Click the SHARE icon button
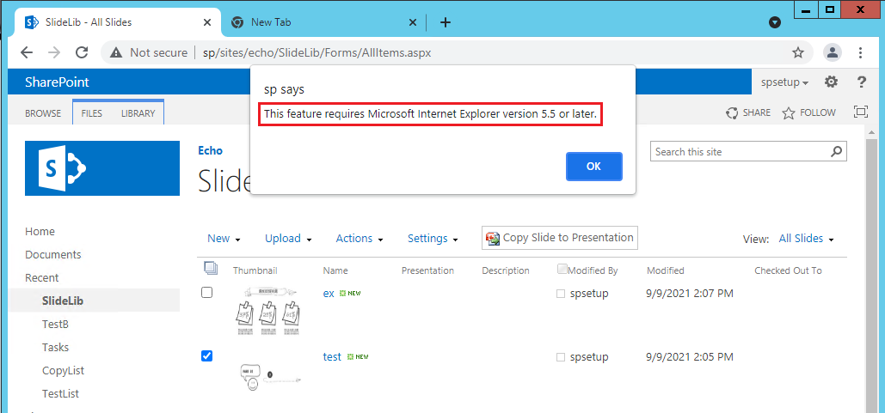885x413 pixels. pyautogui.click(x=748, y=112)
